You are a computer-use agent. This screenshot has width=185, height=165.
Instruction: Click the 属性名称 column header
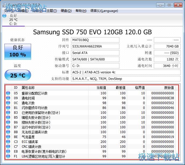(x=28, y=88)
